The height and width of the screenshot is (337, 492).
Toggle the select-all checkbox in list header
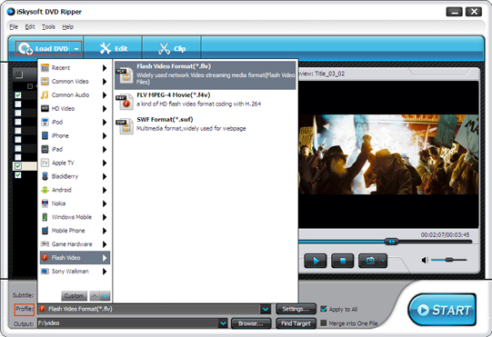point(19,74)
